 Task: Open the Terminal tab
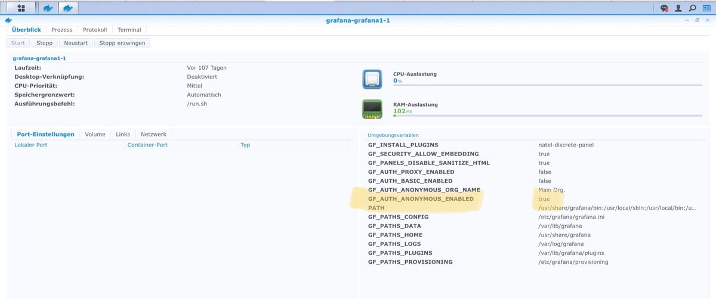tap(129, 30)
